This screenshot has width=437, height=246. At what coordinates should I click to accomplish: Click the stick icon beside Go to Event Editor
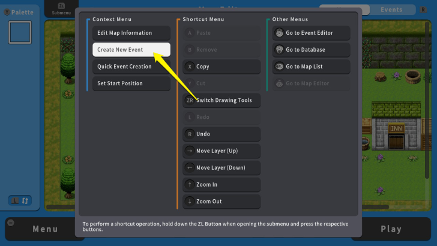point(279,33)
